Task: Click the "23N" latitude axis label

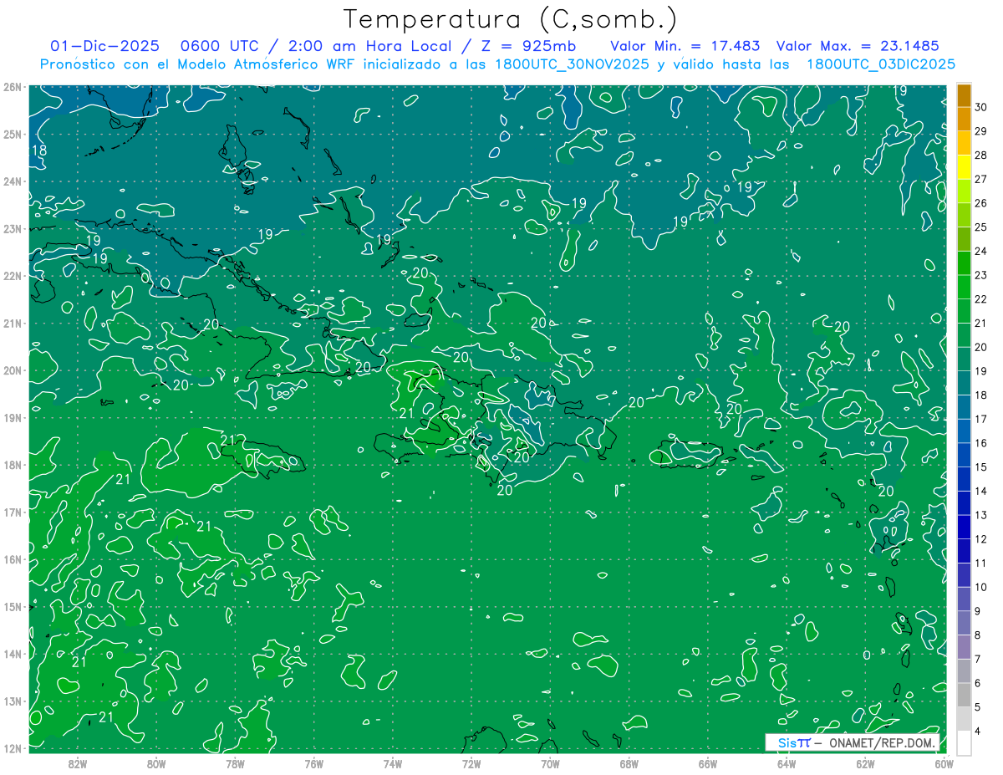Action: [12, 228]
